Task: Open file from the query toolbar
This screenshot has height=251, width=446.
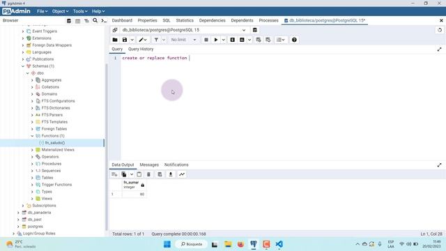Action: click(x=115, y=40)
